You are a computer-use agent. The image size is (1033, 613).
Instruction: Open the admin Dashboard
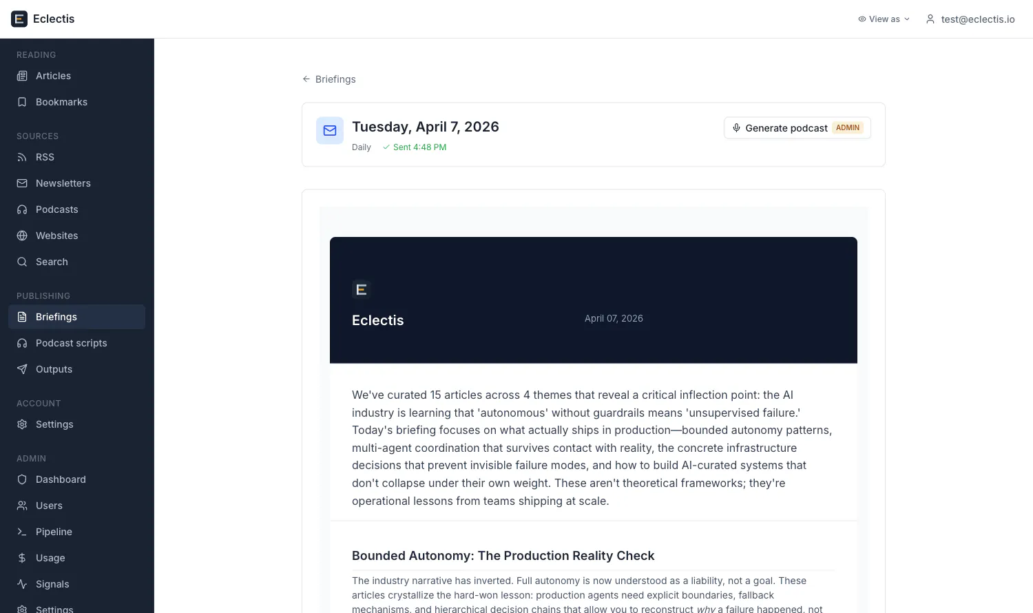tap(76, 479)
